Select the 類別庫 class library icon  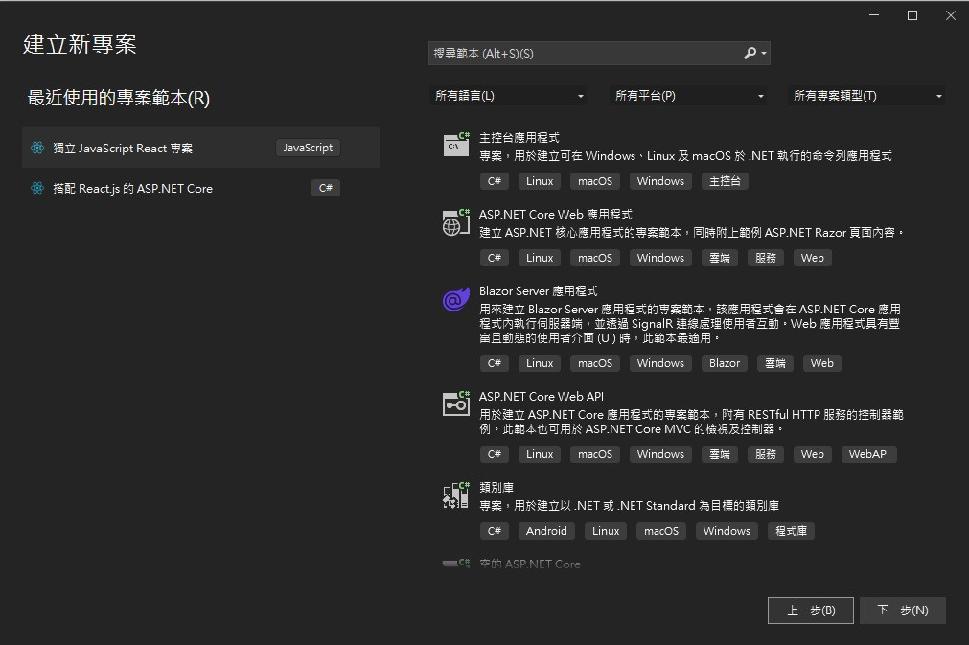(x=456, y=495)
